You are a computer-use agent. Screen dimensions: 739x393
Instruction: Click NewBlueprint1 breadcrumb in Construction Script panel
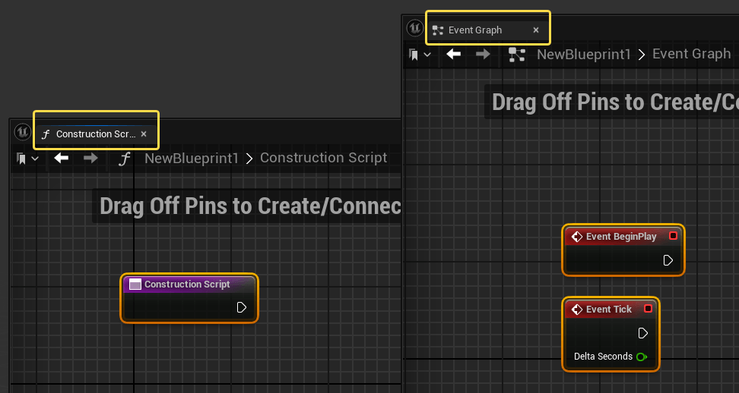[192, 159]
